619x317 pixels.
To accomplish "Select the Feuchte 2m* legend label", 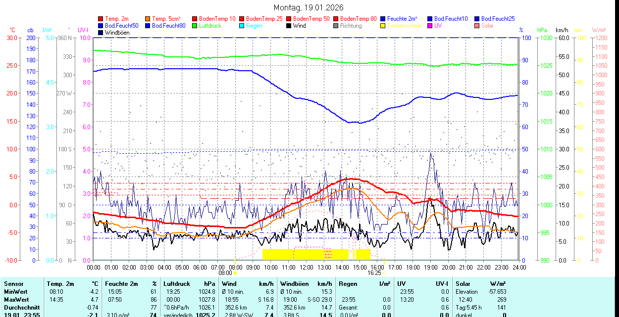I will click(402, 18).
